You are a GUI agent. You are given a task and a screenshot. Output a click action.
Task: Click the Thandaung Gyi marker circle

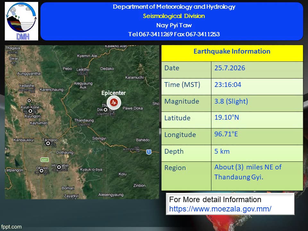click(x=106, y=110)
